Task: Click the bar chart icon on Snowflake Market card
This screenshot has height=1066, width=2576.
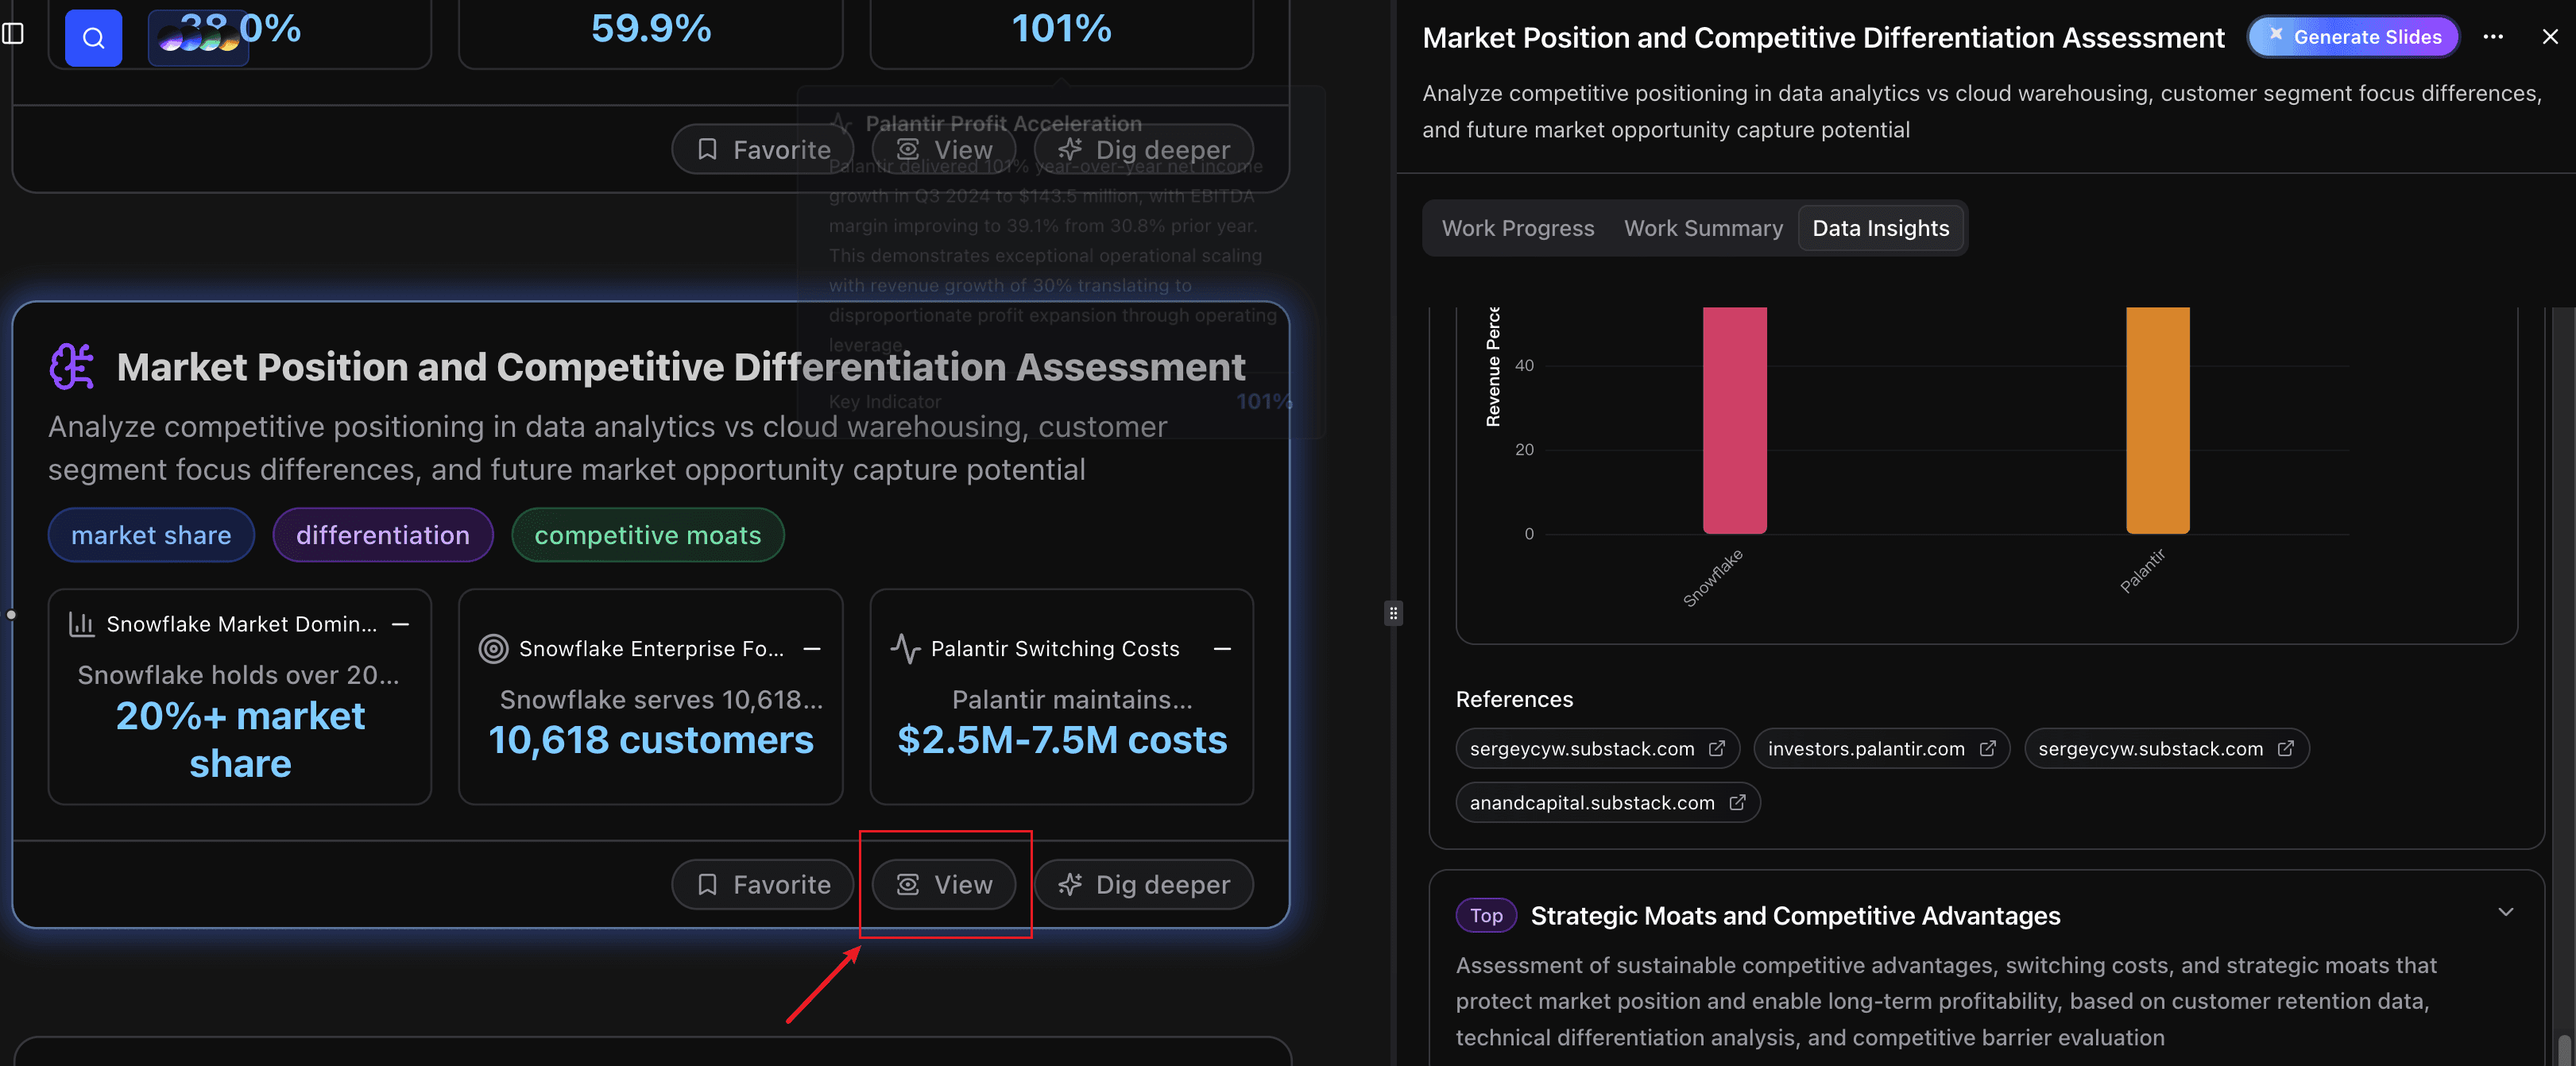Action: tap(81, 624)
